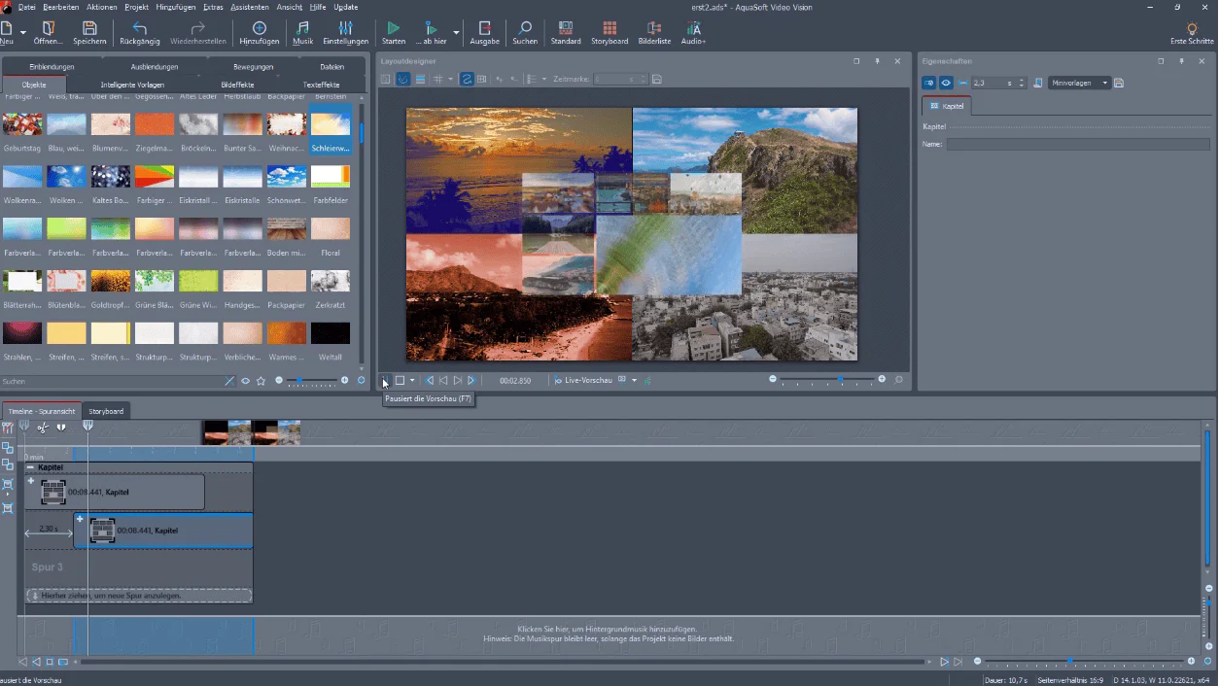Open dropdown arrow beside ab hier
Screen dimensions: 1219x686
[456, 32]
